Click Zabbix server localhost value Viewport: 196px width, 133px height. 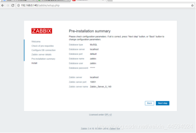[94, 77]
